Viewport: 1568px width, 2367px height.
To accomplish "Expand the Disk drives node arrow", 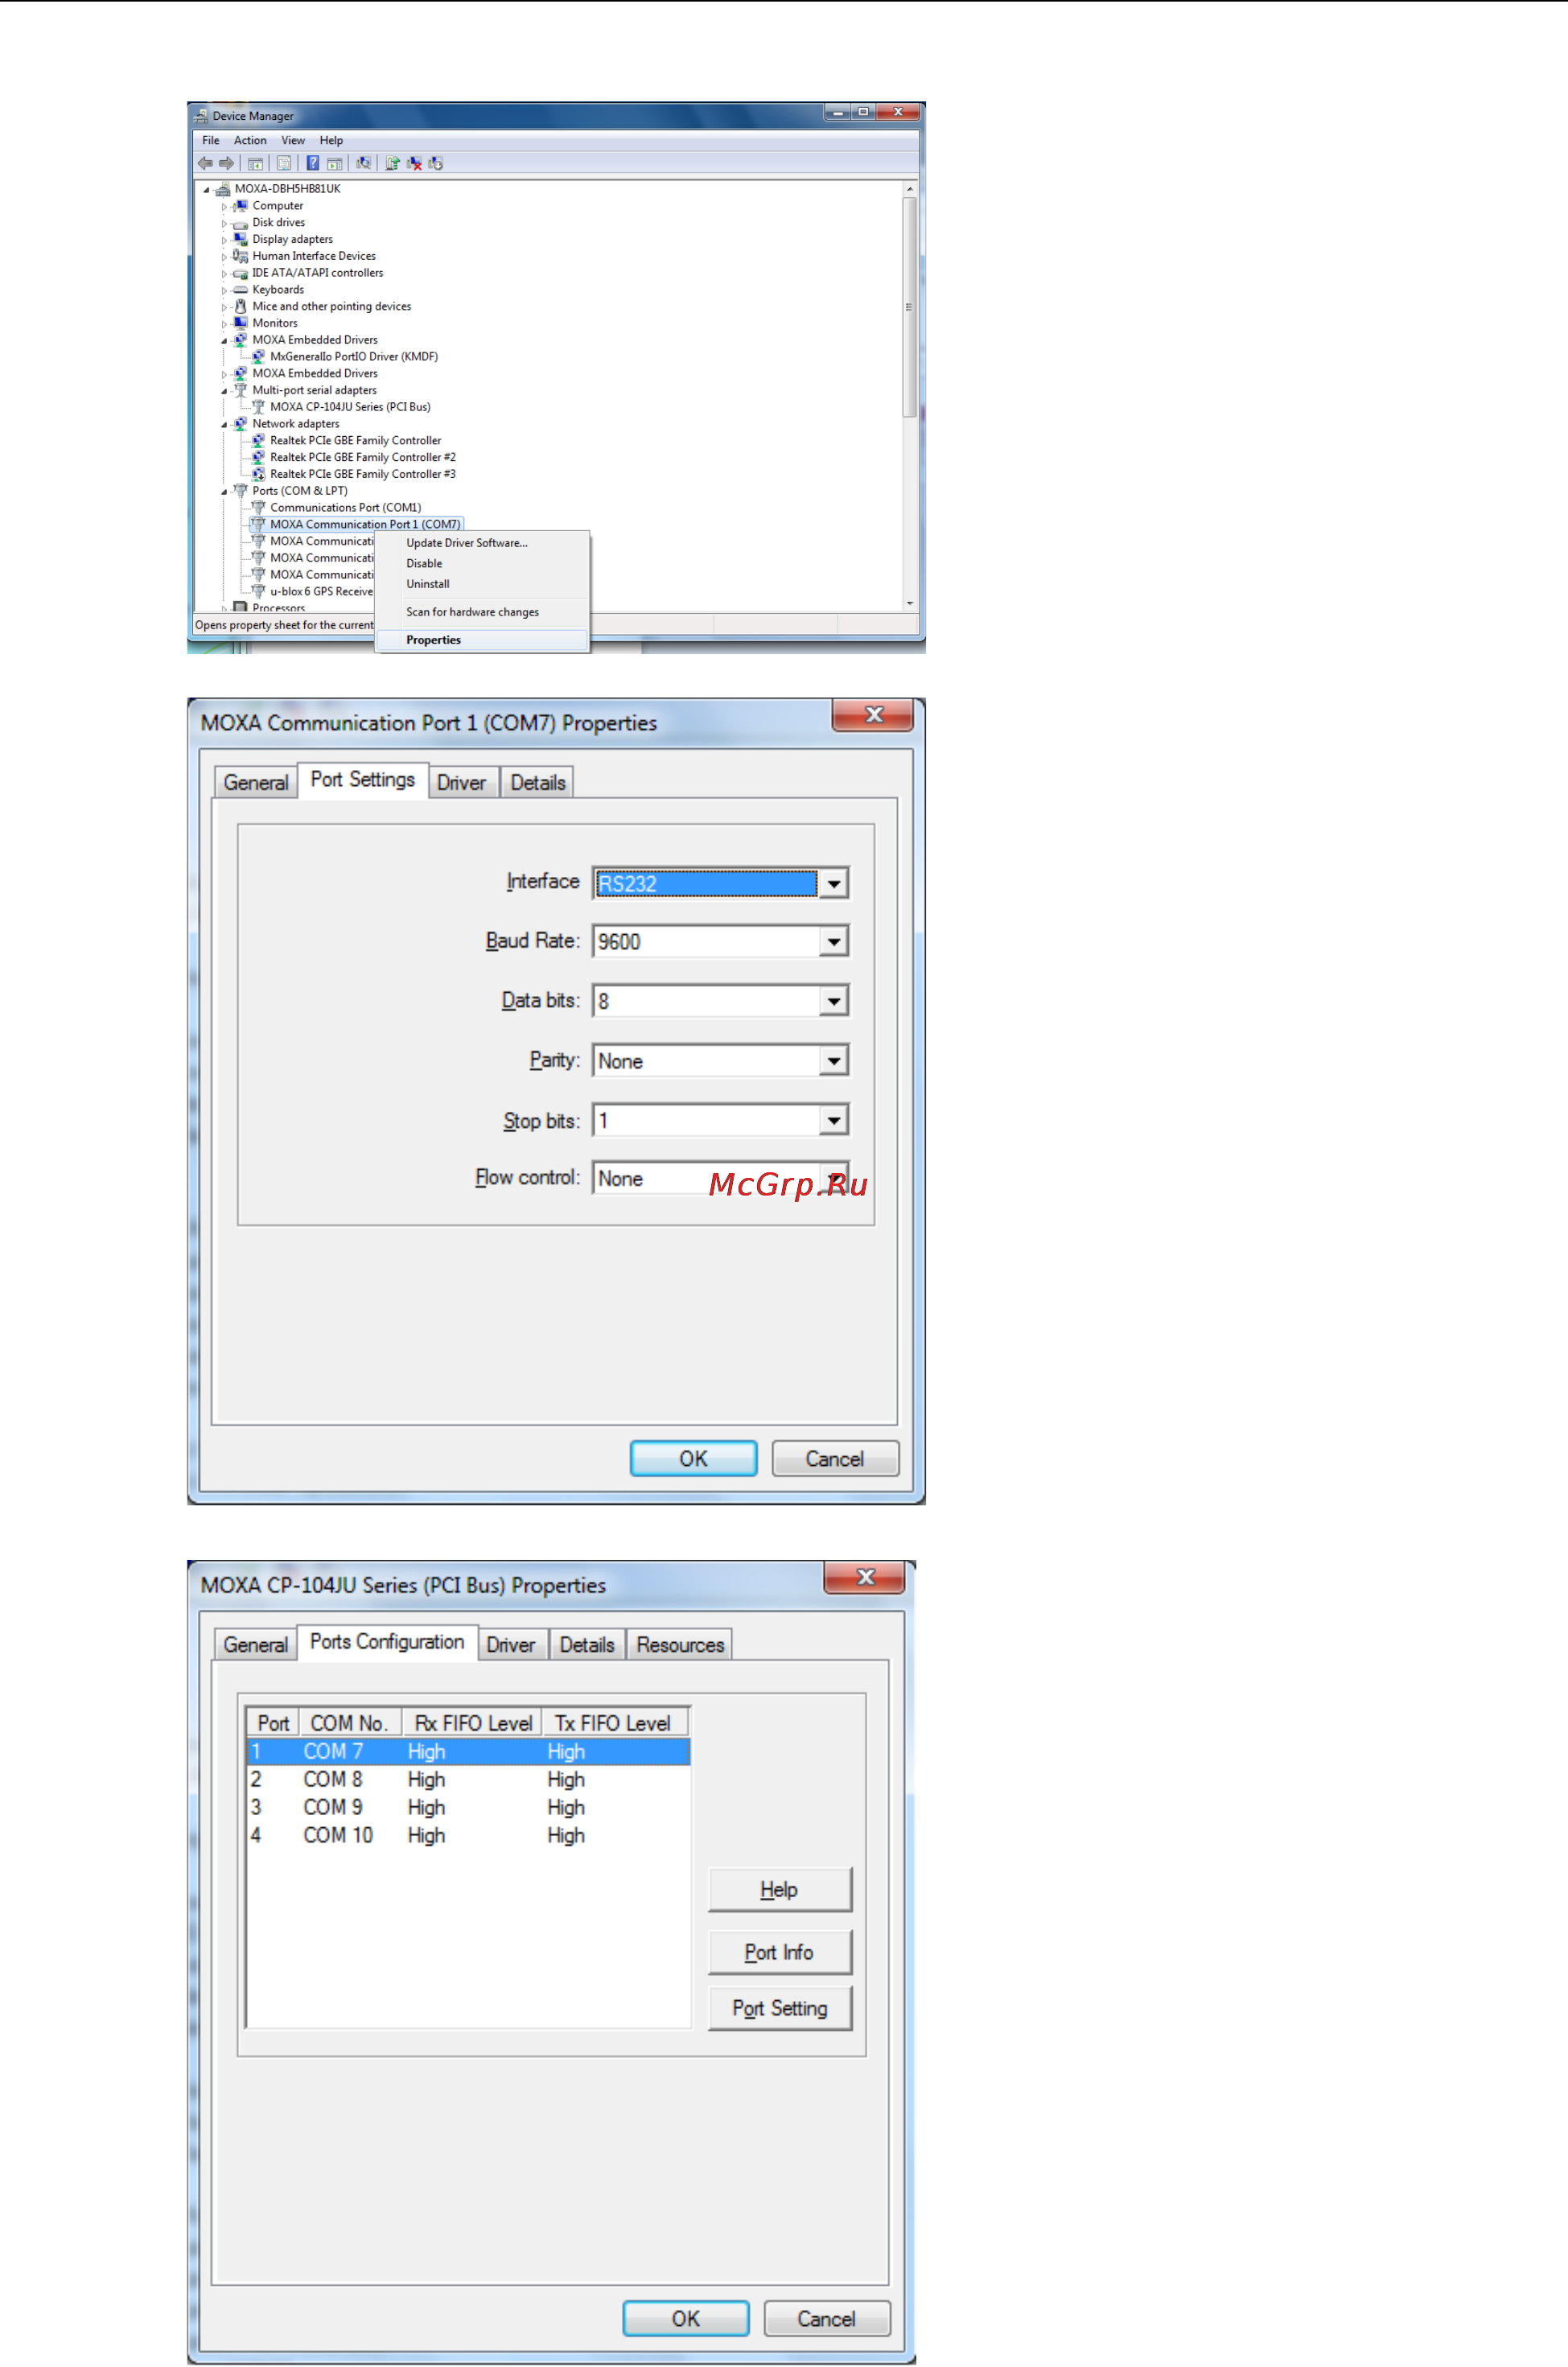I will tap(224, 224).
